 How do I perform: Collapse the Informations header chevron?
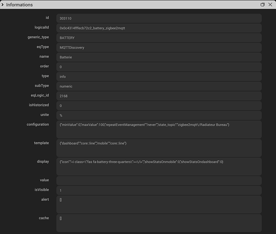coord(2,5)
